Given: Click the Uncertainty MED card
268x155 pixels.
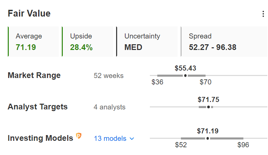Looking at the screenshot, I should click(147, 42).
